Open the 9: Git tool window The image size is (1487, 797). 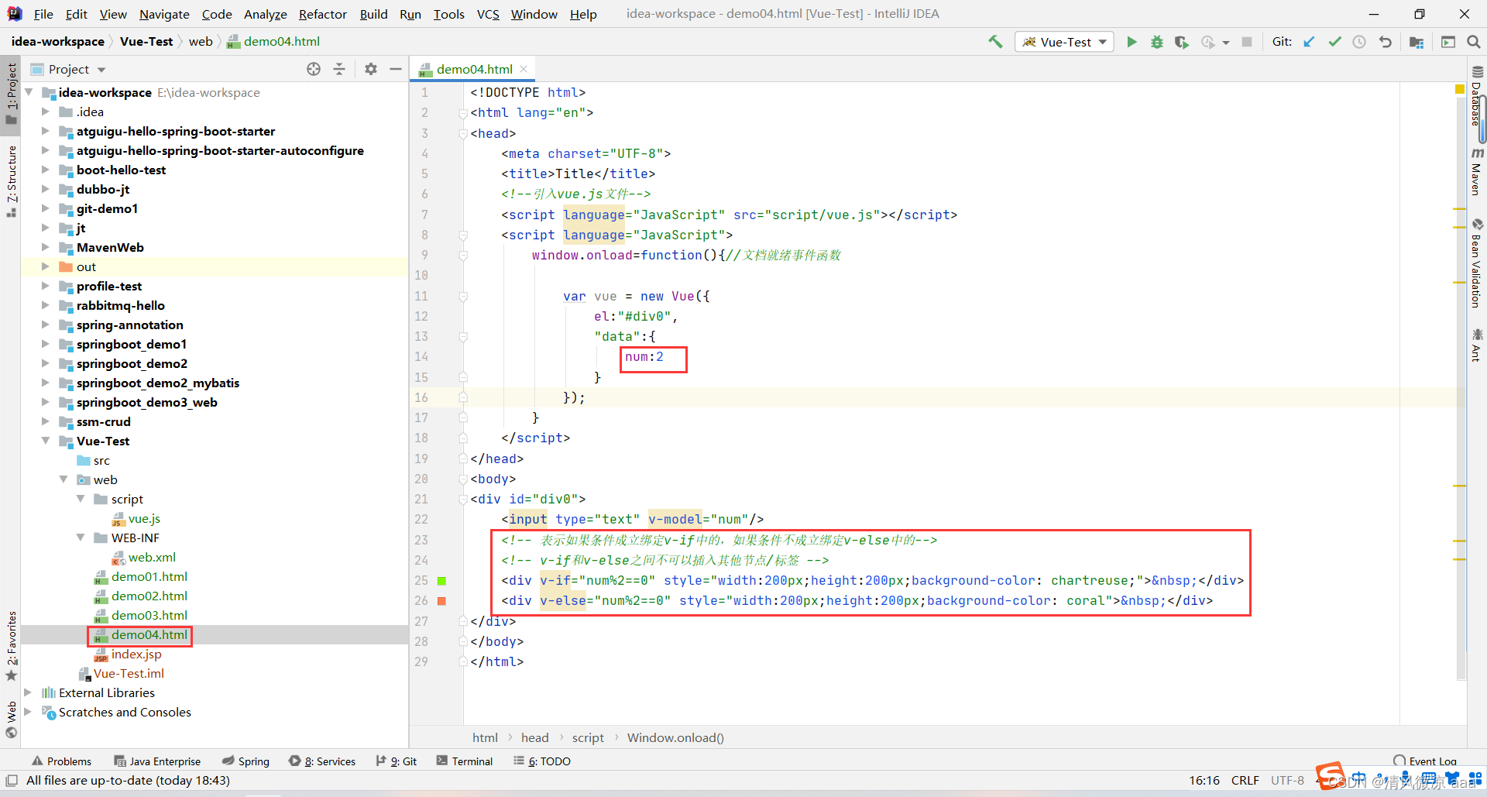(x=397, y=761)
